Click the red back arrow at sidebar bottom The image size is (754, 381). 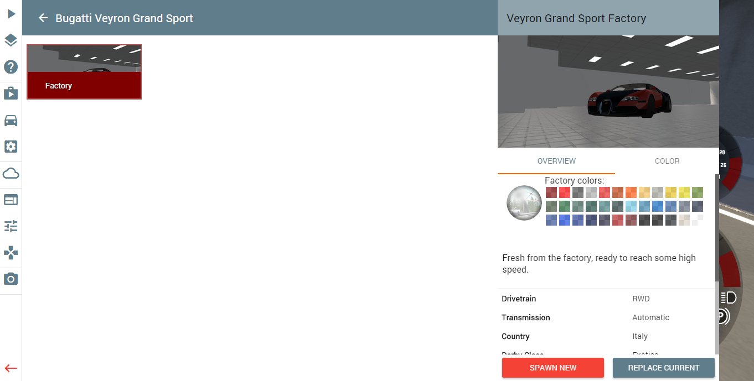click(11, 368)
